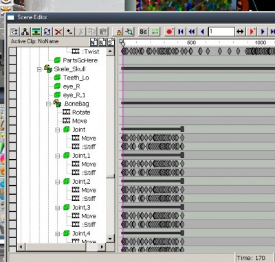Screen dimensions: 275x262
Task: Collapse the Joint,2 tree node
Action: 58,182
